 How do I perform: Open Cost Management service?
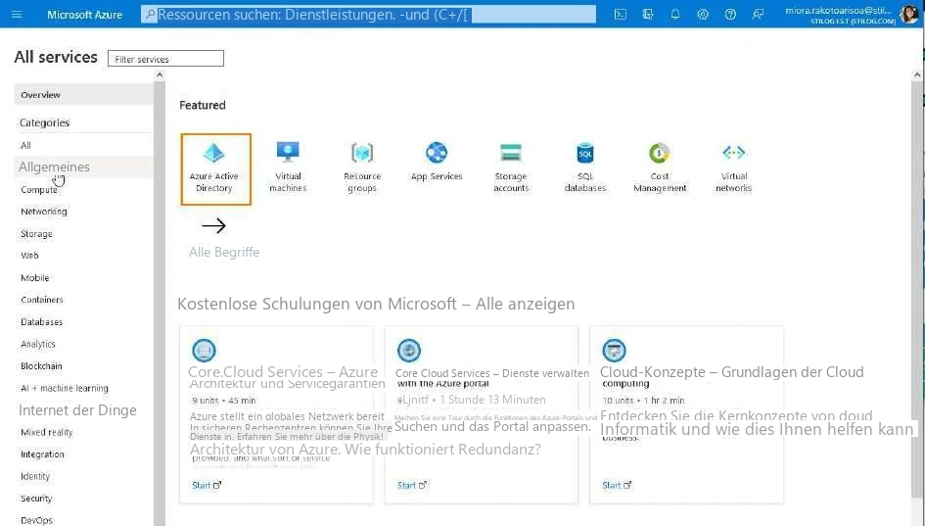pyautogui.click(x=660, y=167)
